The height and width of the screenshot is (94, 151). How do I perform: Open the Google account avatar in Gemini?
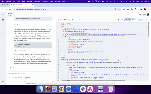148,15
